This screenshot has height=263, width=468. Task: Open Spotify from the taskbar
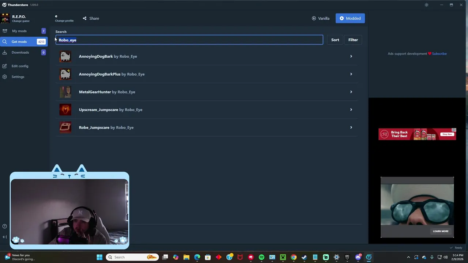(261, 257)
